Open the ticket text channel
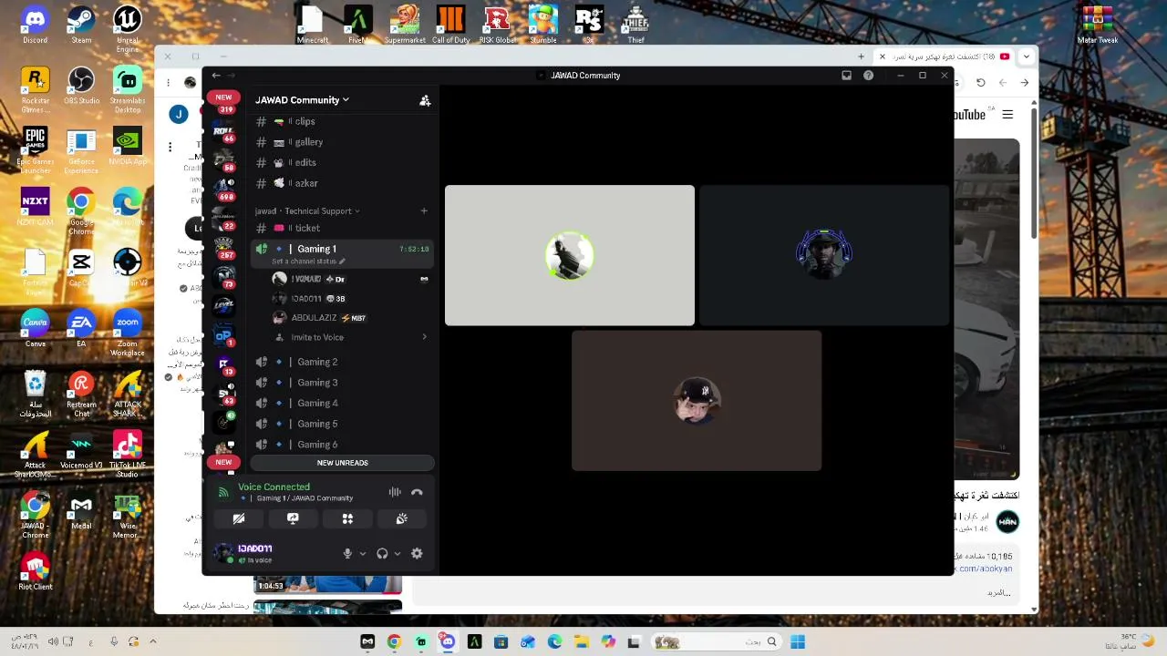 click(342, 228)
